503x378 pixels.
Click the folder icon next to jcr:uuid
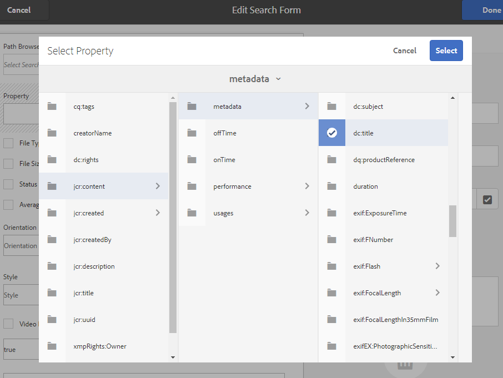52,320
